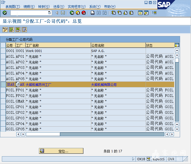191x164 pixels.
Task: Open the 选择(S) menu
Action: tap(59, 7)
